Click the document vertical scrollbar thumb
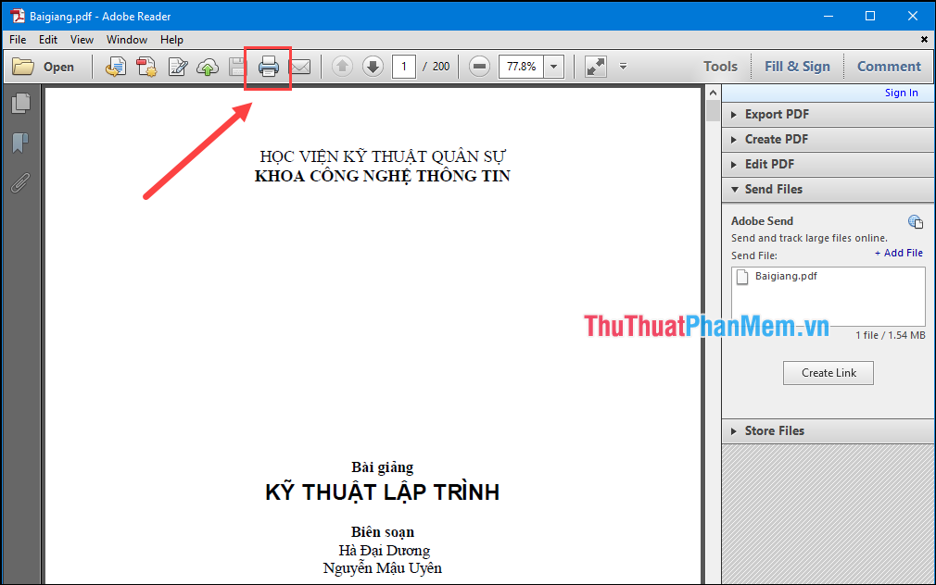The image size is (936, 585). 712,111
